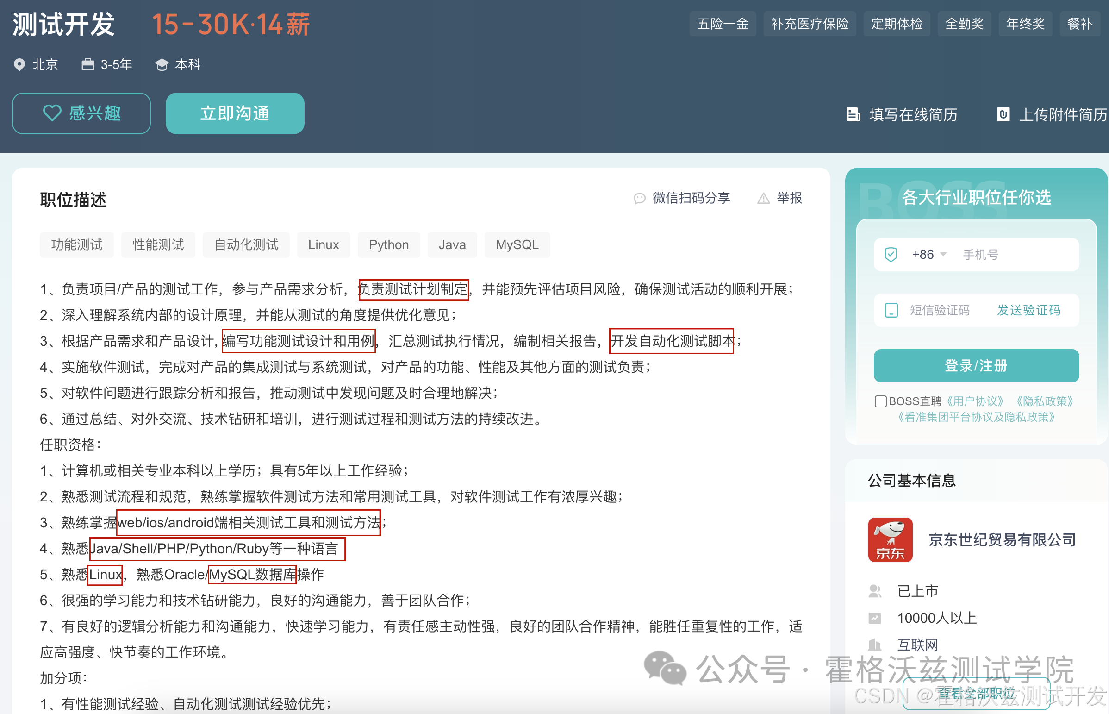Image resolution: width=1109 pixels, height=714 pixels.
Task: Click the 上传附件简历 attachment icon
Action: (x=1003, y=114)
